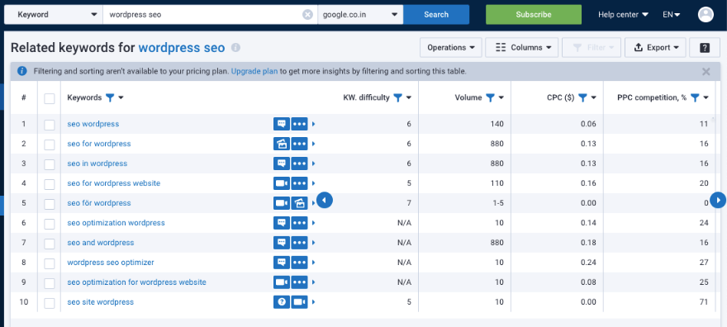Follow the Upgrade plan link
Viewport: 727px width, 327px height.
point(254,71)
